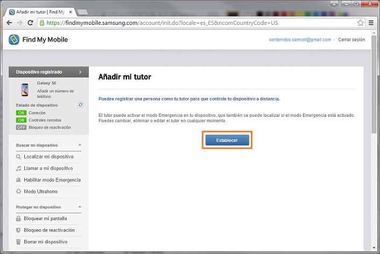This screenshot has height=254, width=380.
Task: Click the magnifier icon beside Localizar mi dispositivo
Action: (x=18, y=157)
